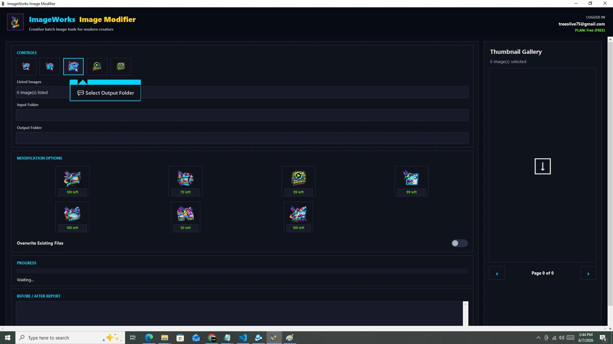The width and height of the screenshot is (613, 344).
Task: Open Outlook from the taskbar
Action: [196, 338]
